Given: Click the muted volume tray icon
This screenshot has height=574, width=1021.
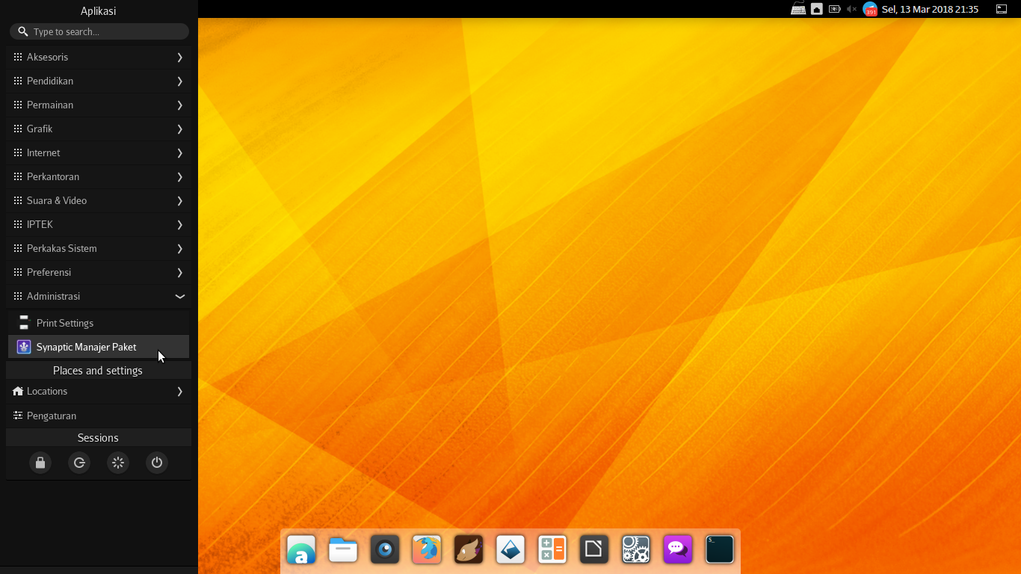Looking at the screenshot, I should (x=852, y=9).
